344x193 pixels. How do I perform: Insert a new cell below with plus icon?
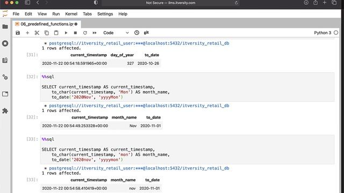[27, 33]
